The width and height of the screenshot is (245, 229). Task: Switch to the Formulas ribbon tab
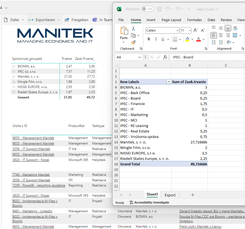click(194, 20)
